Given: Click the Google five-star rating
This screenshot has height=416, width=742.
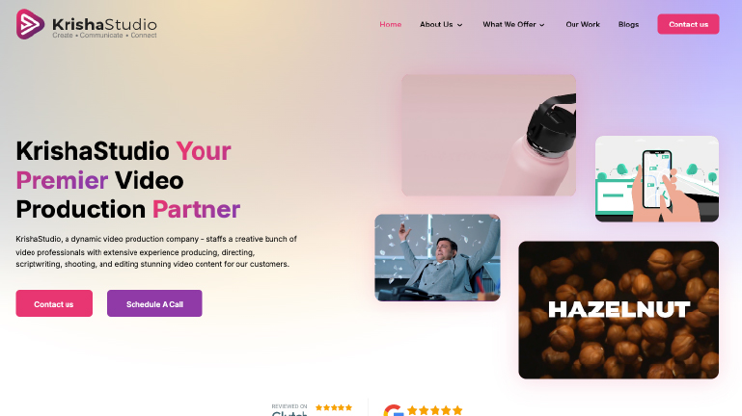Looking at the screenshot, I should pos(435,410).
